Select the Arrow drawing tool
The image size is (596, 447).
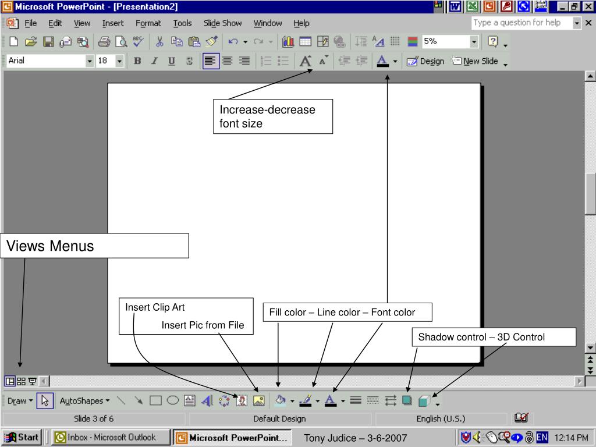point(139,400)
